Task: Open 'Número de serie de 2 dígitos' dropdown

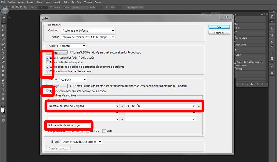Action: [84, 106]
